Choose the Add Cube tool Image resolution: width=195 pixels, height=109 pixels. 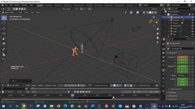tap(4, 60)
